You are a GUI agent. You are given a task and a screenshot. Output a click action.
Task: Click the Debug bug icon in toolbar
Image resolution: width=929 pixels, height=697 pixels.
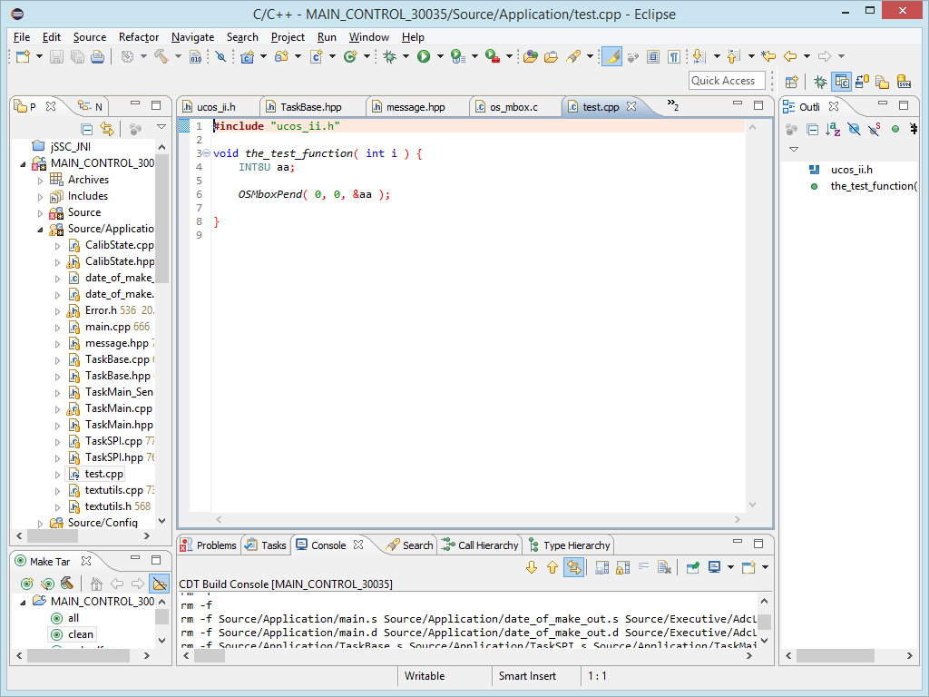click(390, 56)
